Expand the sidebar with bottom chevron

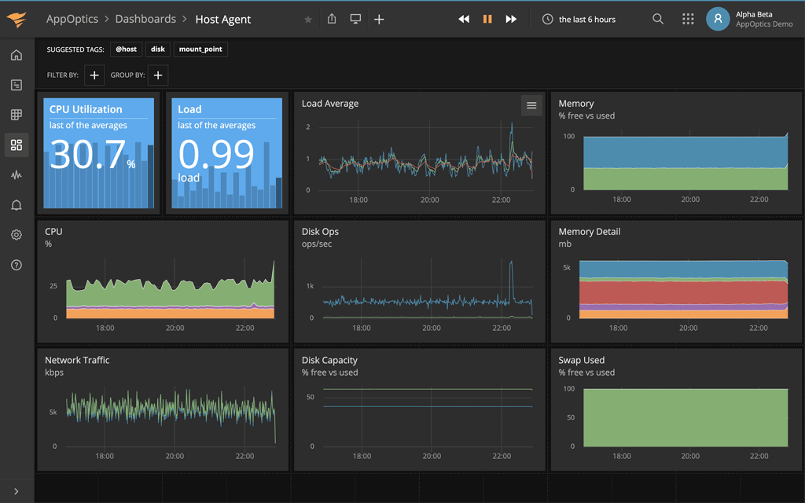(17, 491)
